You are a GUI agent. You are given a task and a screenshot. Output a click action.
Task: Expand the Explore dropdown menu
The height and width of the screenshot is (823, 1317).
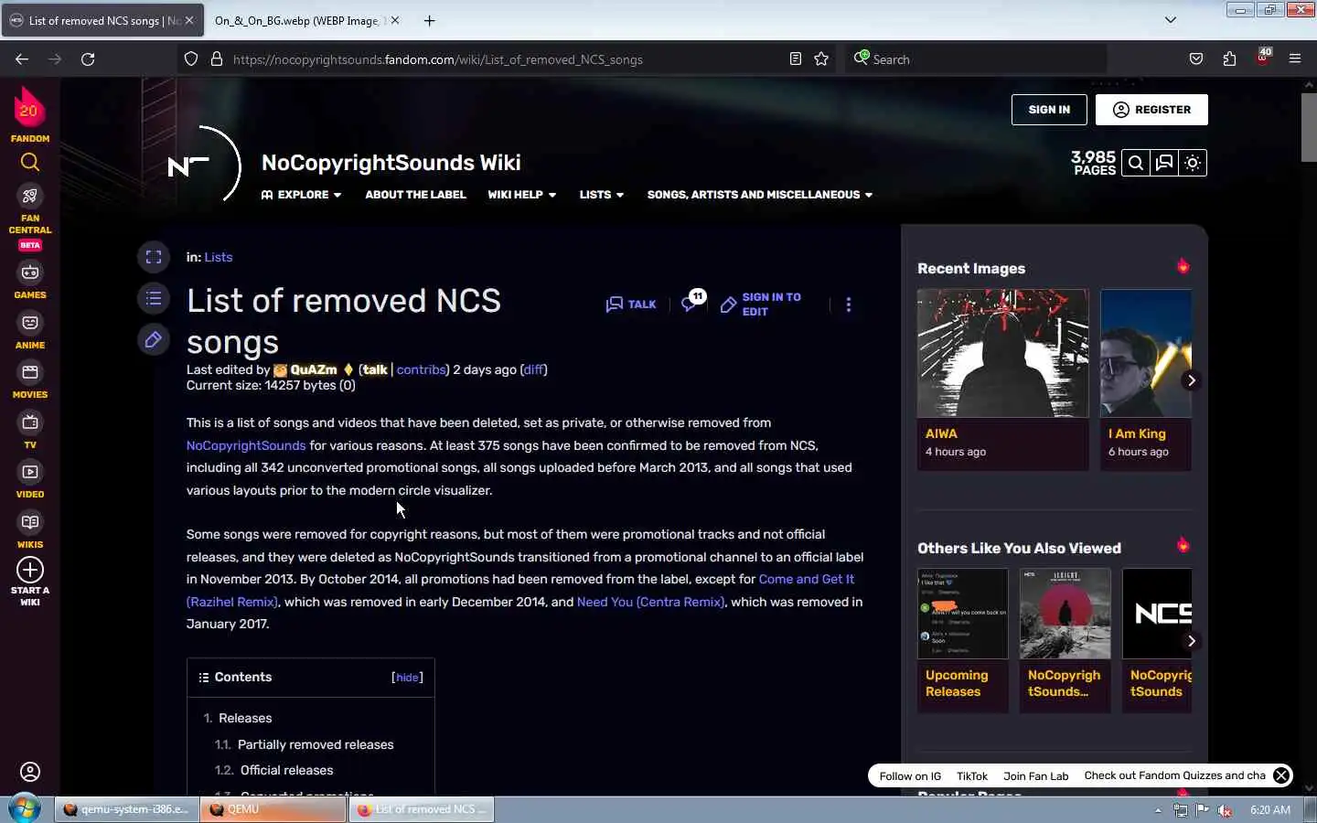tap(302, 195)
